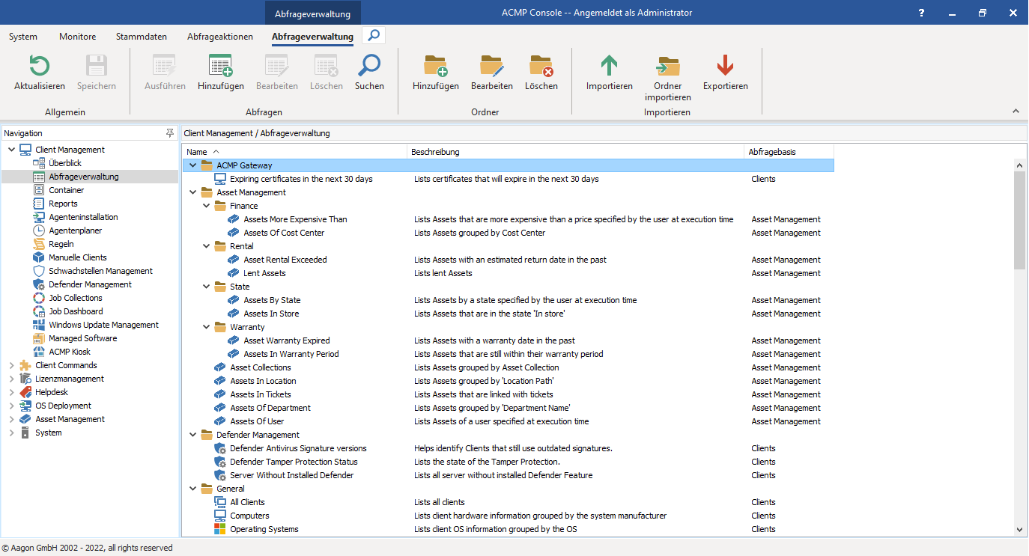Screen dimensions: 1029x556
Task: Select Asset Warranty Expired query
Action: (x=287, y=340)
